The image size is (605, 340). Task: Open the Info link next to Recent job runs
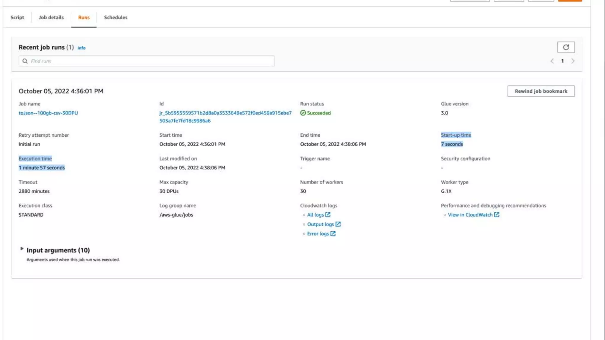coord(81,48)
